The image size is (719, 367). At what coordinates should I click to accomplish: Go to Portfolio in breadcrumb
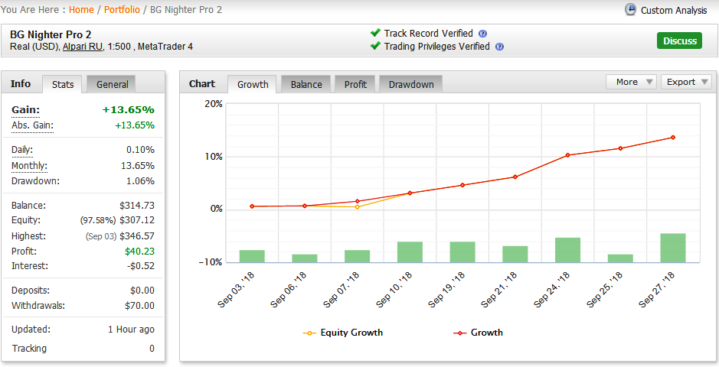(x=122, y=10)
